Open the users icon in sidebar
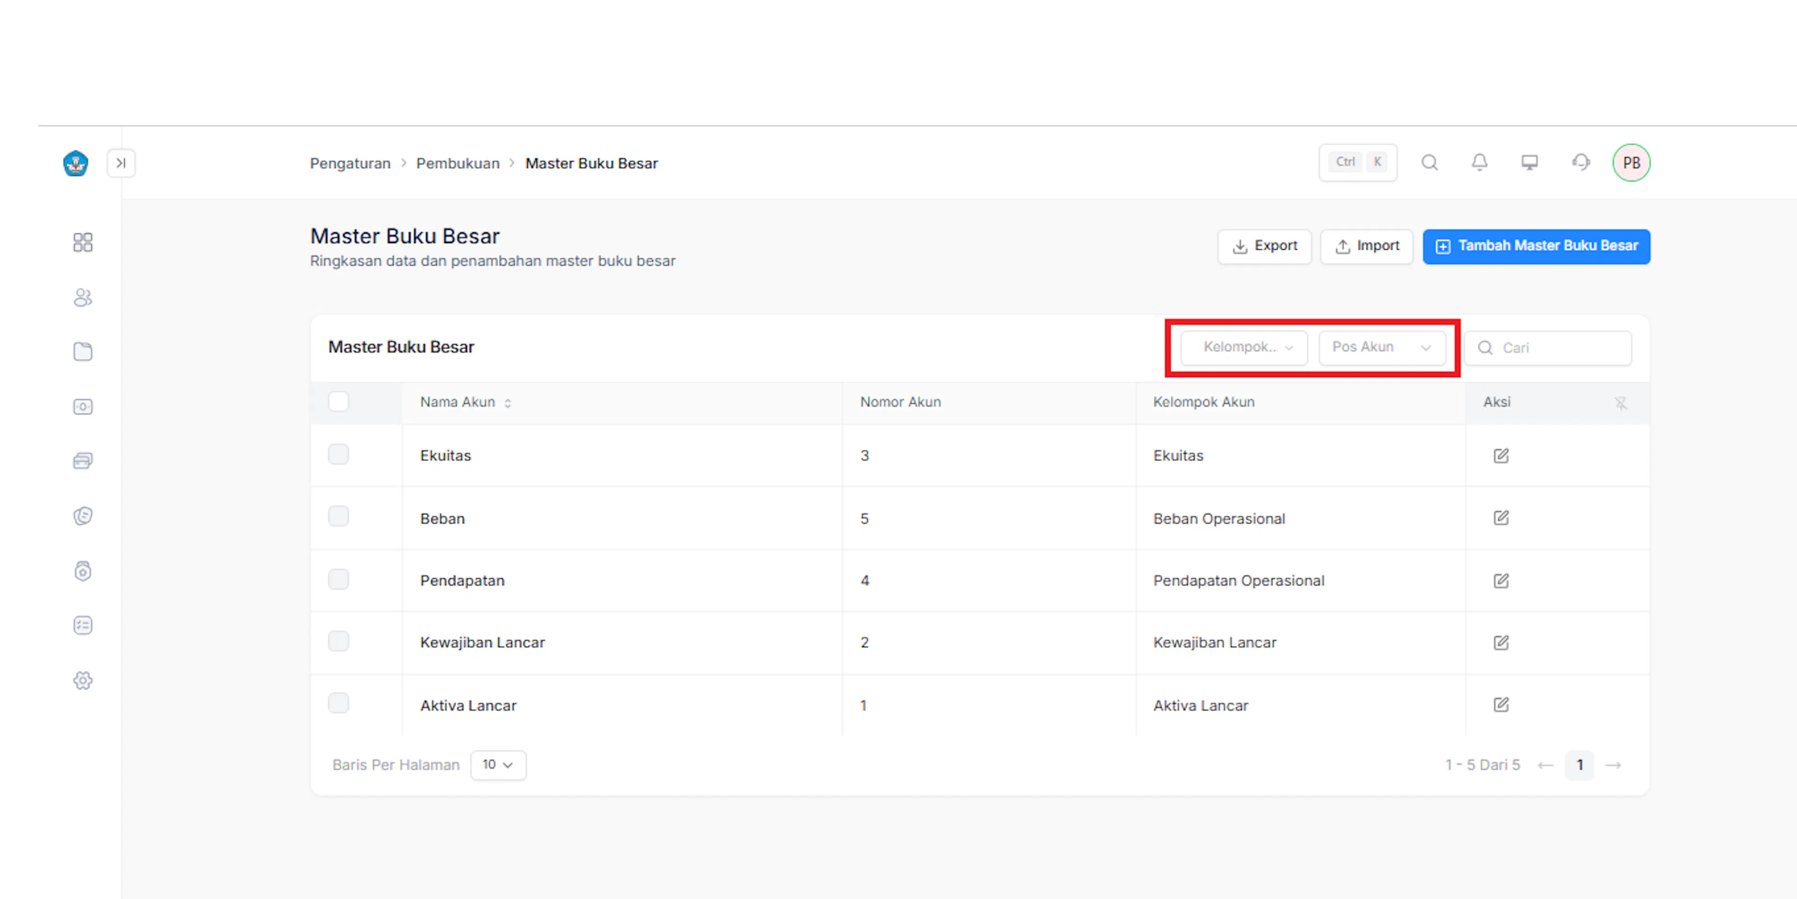Image resolution: width=1797 pixels, height=899 pixels. pos(82,298)
